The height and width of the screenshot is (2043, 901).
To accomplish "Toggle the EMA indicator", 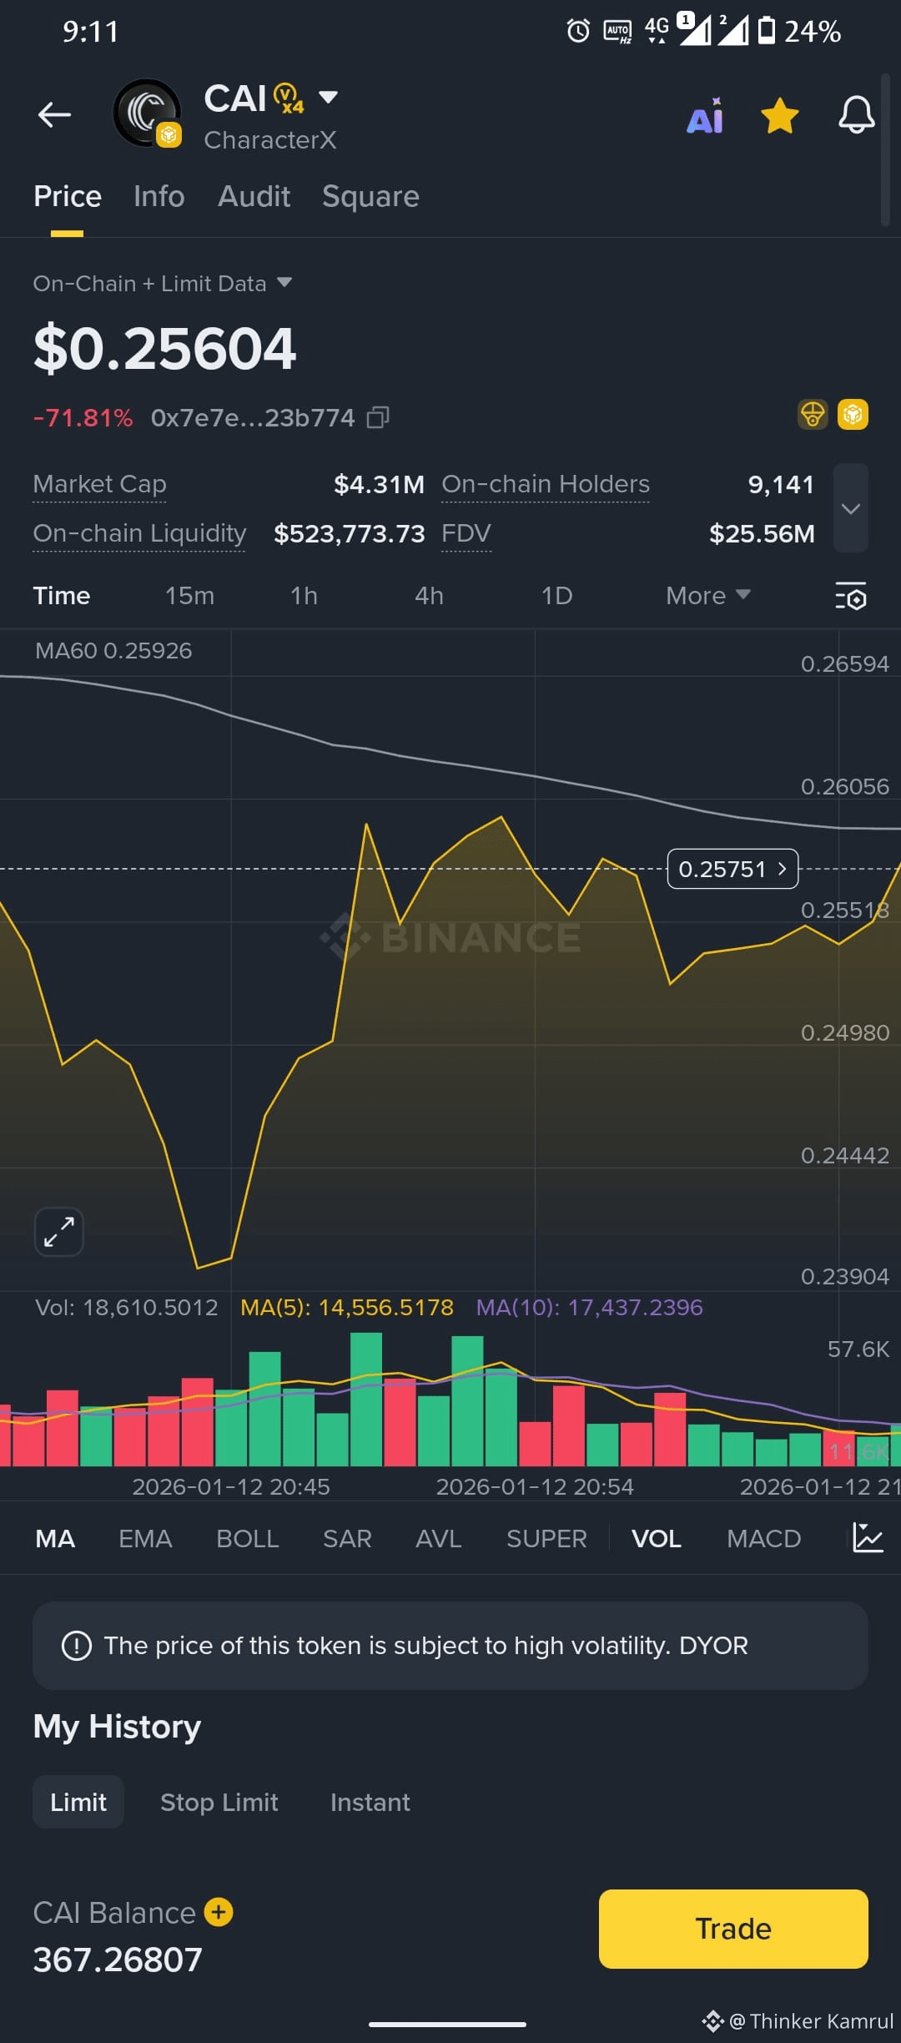I will 145,1538.
